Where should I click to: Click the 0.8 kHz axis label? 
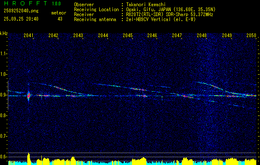(x=3, y=115)
